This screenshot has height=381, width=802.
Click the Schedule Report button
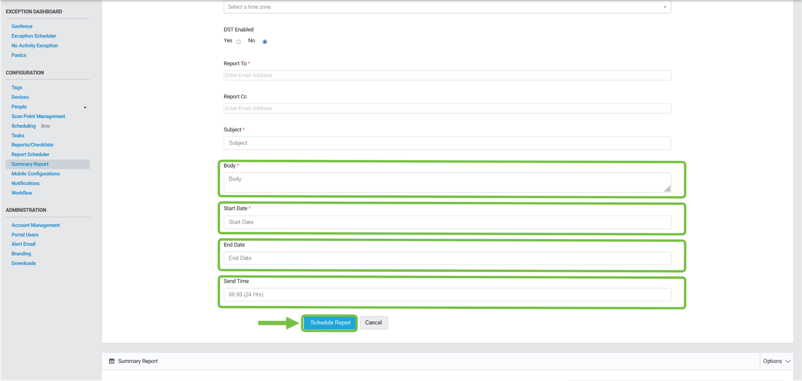(330, 323)
